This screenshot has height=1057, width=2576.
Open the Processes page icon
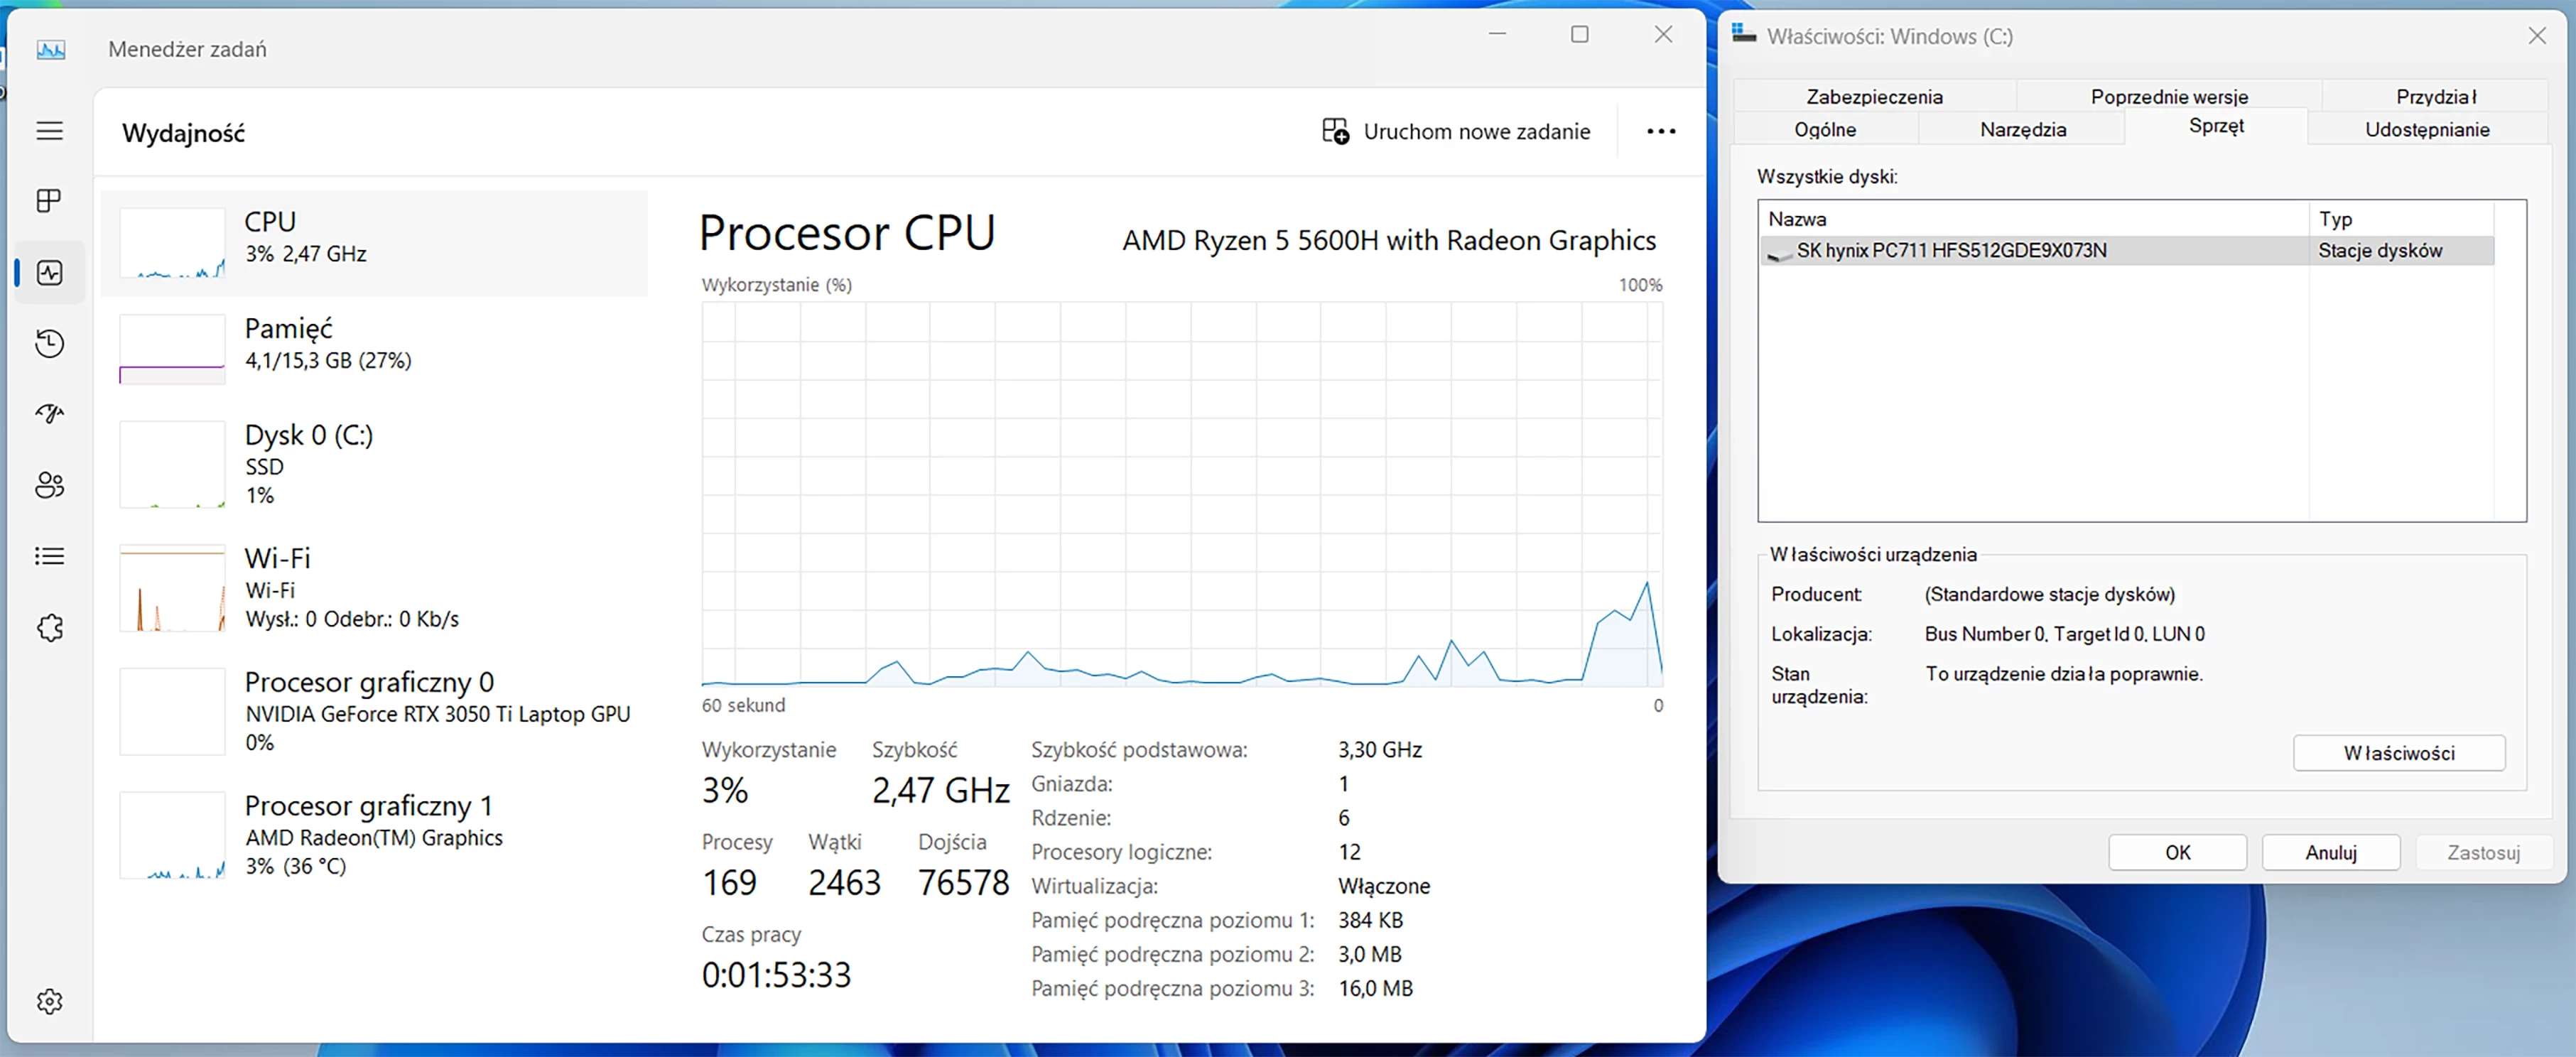(x=49, y=201)
